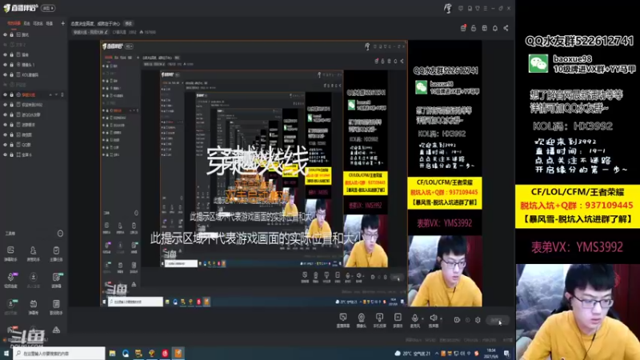
Task: Add screen capture source from bottom bar
Action: coord(343,320)
